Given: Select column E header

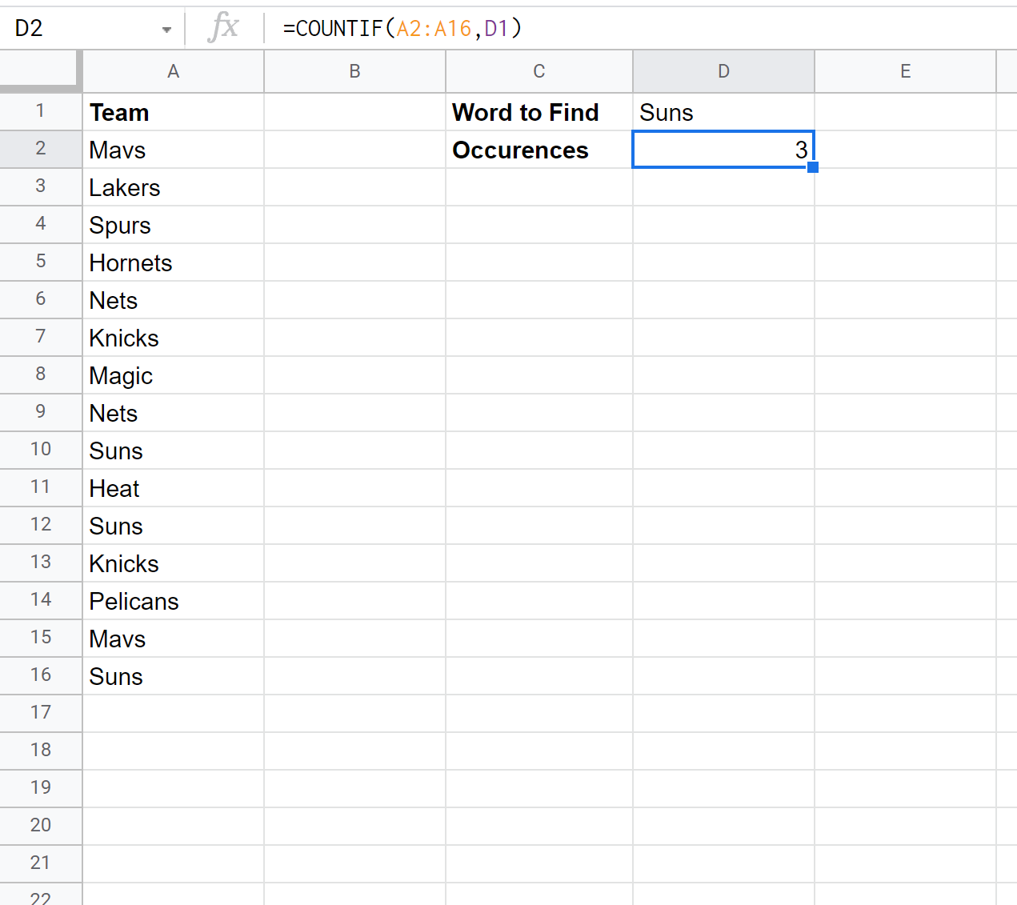Looking at the screenshot, I should point(905,71).
